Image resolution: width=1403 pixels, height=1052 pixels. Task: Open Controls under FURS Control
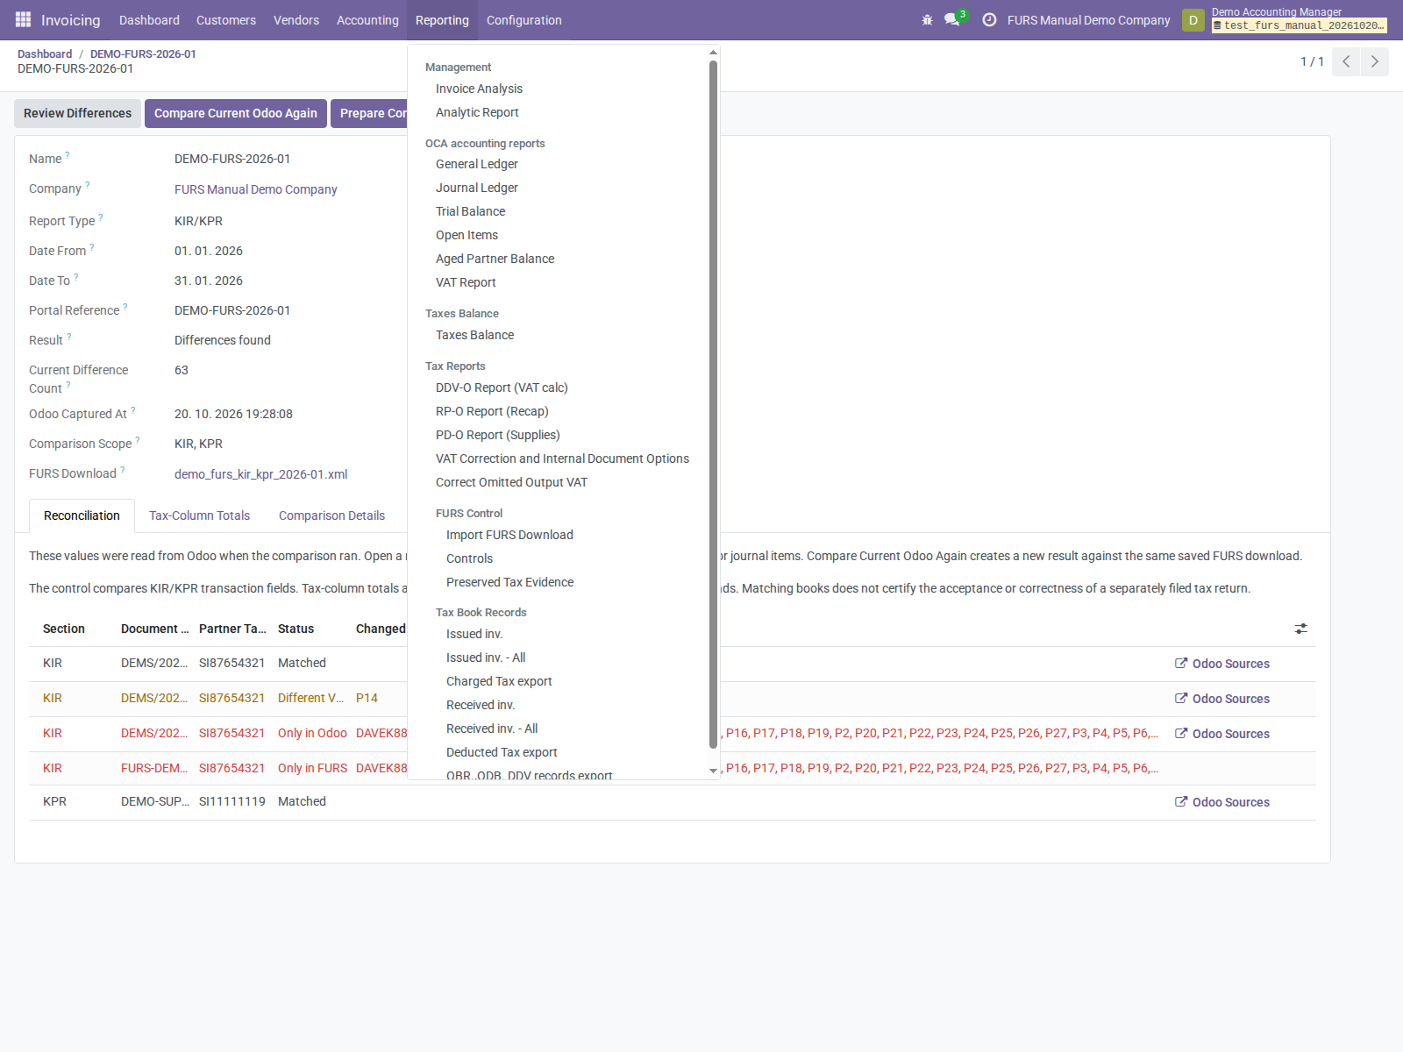[469, 558]
